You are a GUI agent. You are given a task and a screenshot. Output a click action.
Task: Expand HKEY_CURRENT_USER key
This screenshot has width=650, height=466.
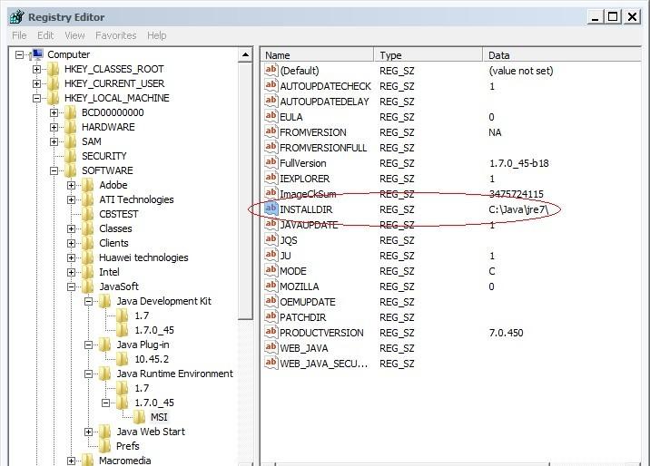point(37,83)
